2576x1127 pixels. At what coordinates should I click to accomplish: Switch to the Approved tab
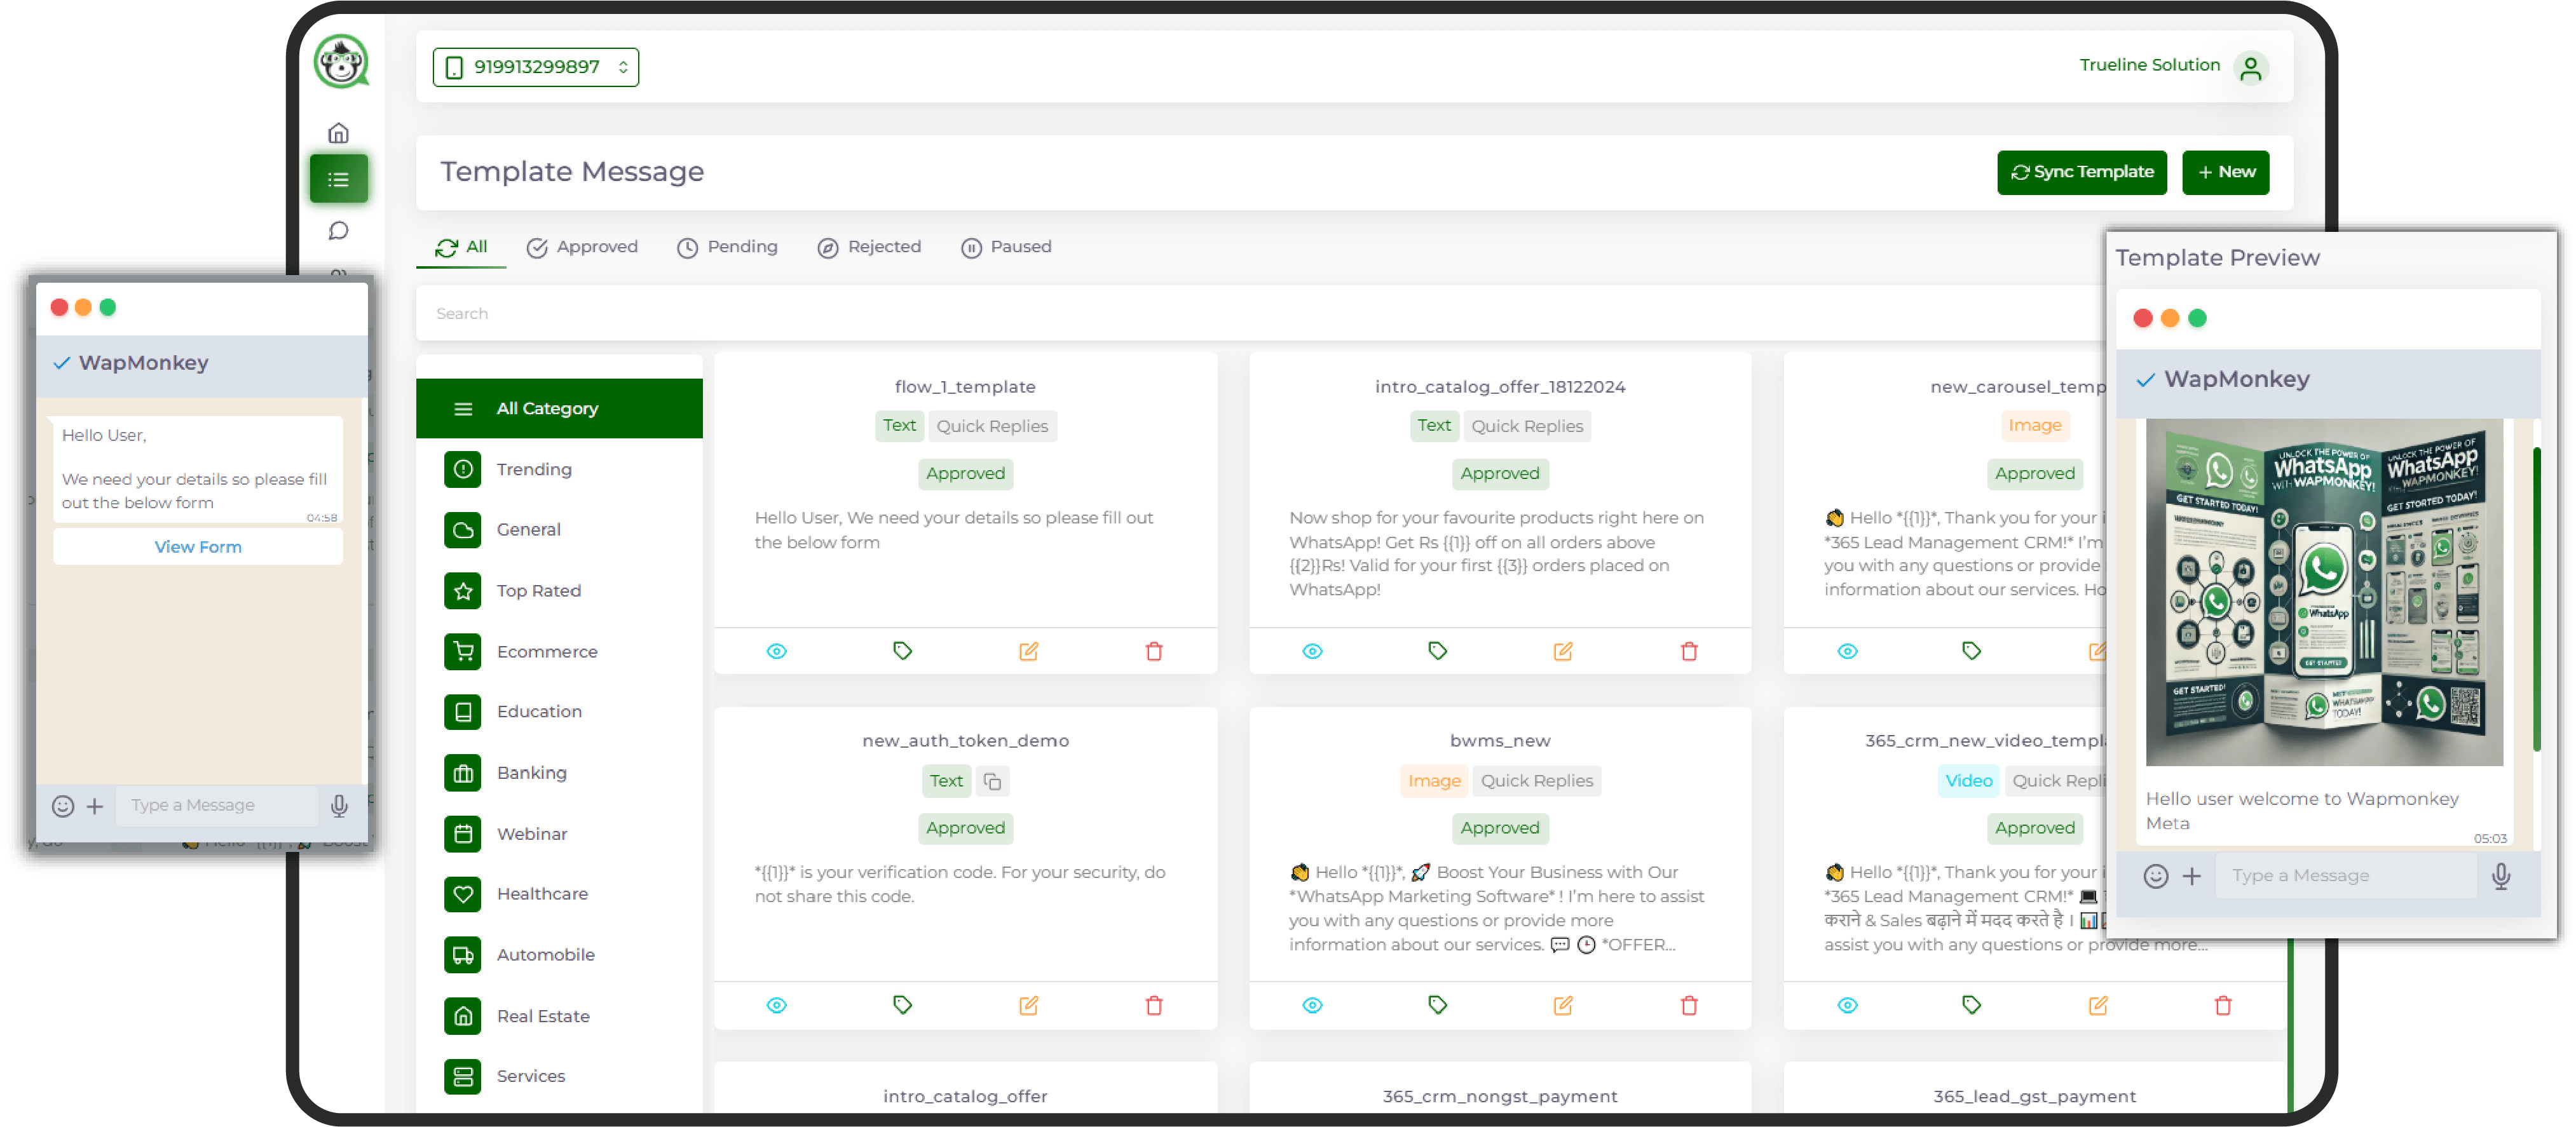tap(582, 246)
